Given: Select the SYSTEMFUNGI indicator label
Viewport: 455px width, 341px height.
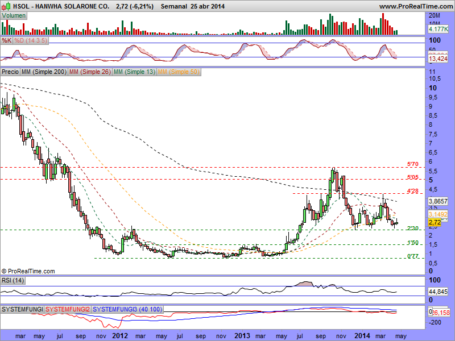Looking at the screenshot, I should coord(22,309).
